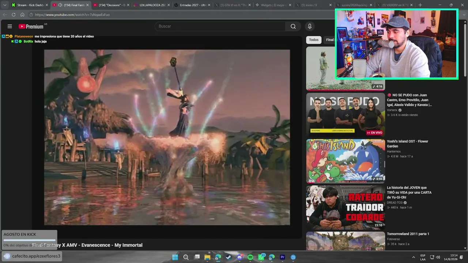468x263 pixels.
Task: Open Vorterix channel link
Action: (392, 110)
